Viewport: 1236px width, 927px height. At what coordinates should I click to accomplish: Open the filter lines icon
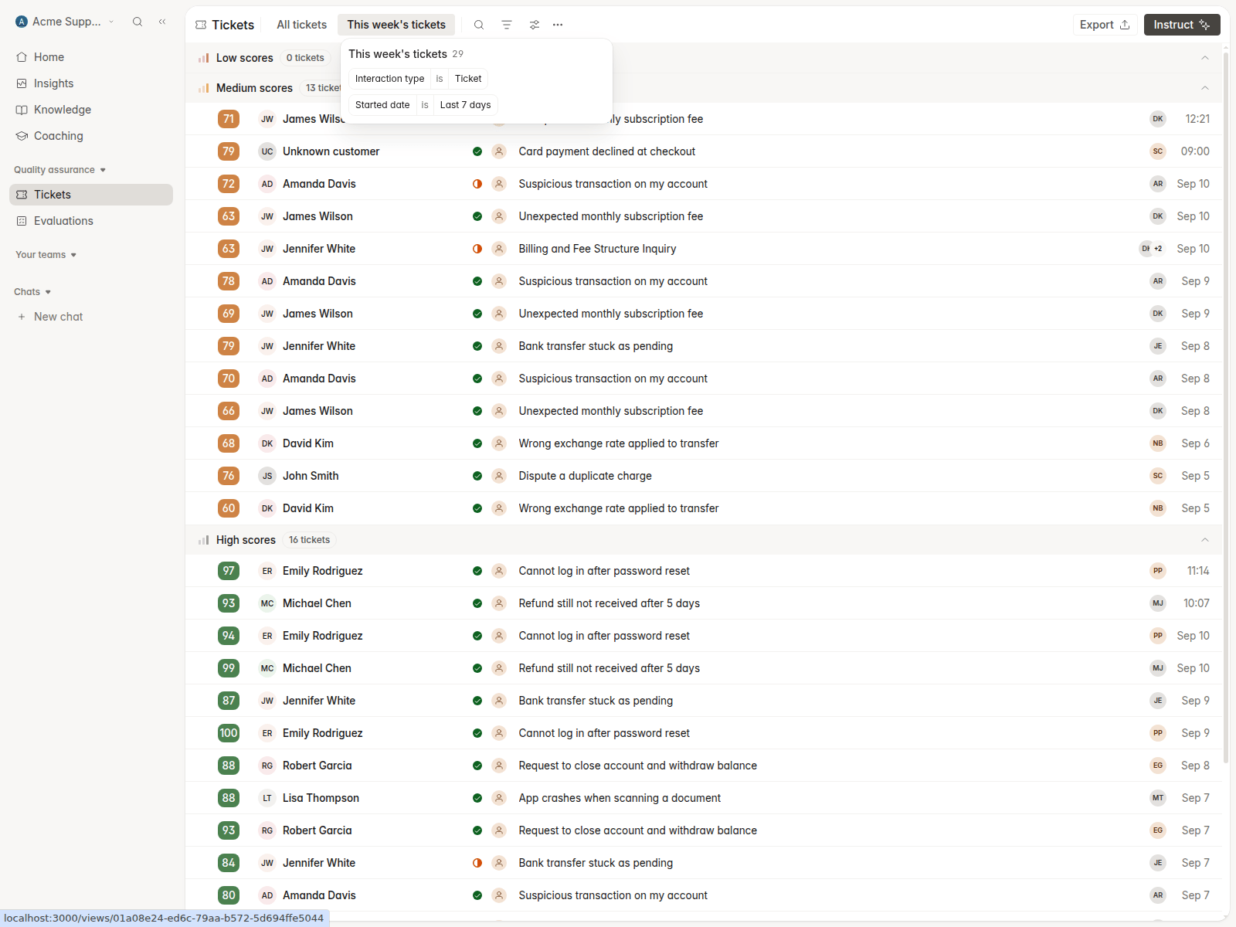[507, 25]
